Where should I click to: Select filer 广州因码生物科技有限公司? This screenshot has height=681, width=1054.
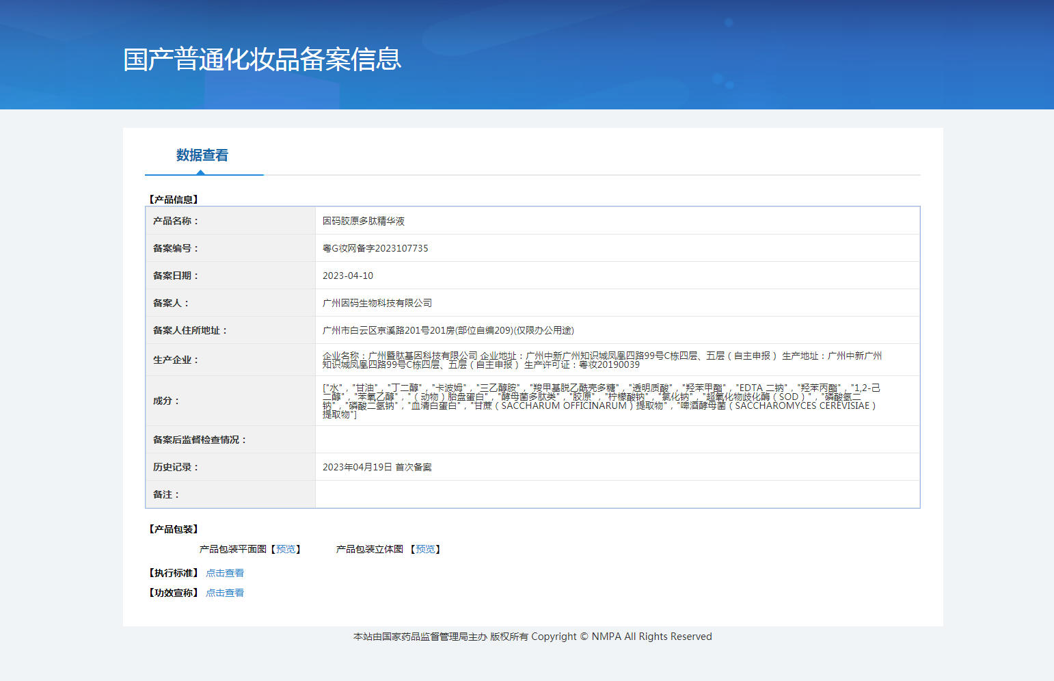(x=377, y=303)
